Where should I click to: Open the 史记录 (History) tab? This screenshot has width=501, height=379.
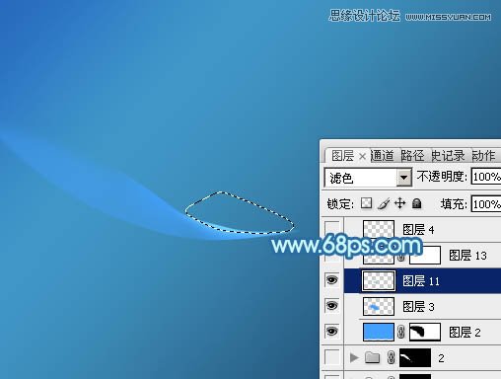point(448,155)
